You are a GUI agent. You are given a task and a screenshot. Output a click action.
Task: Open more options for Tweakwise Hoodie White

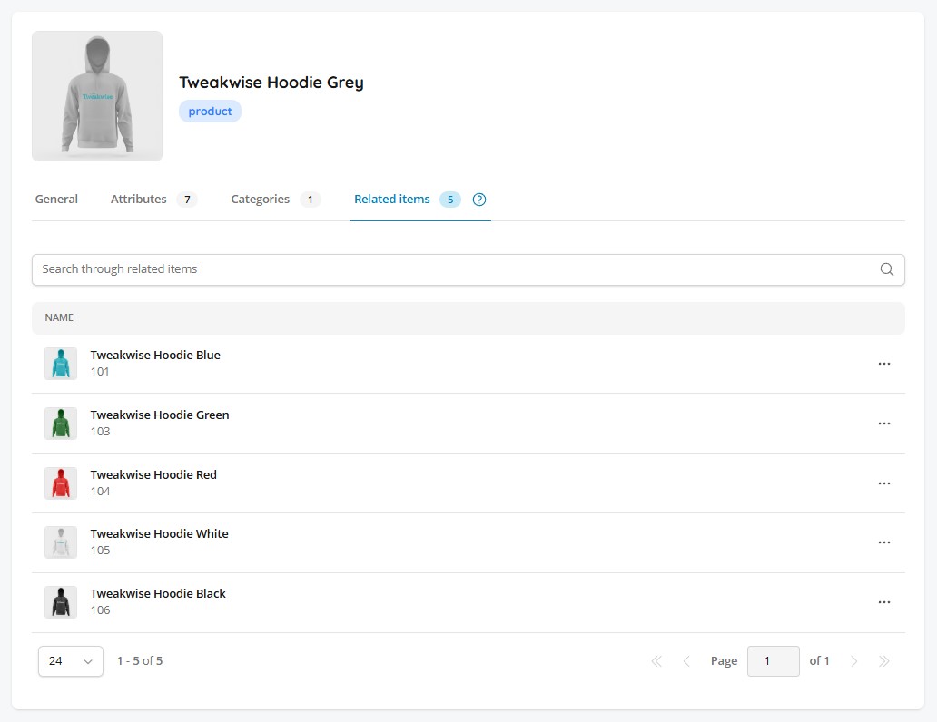click(x=884, y=542)
